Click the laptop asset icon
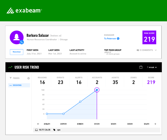 36,130
